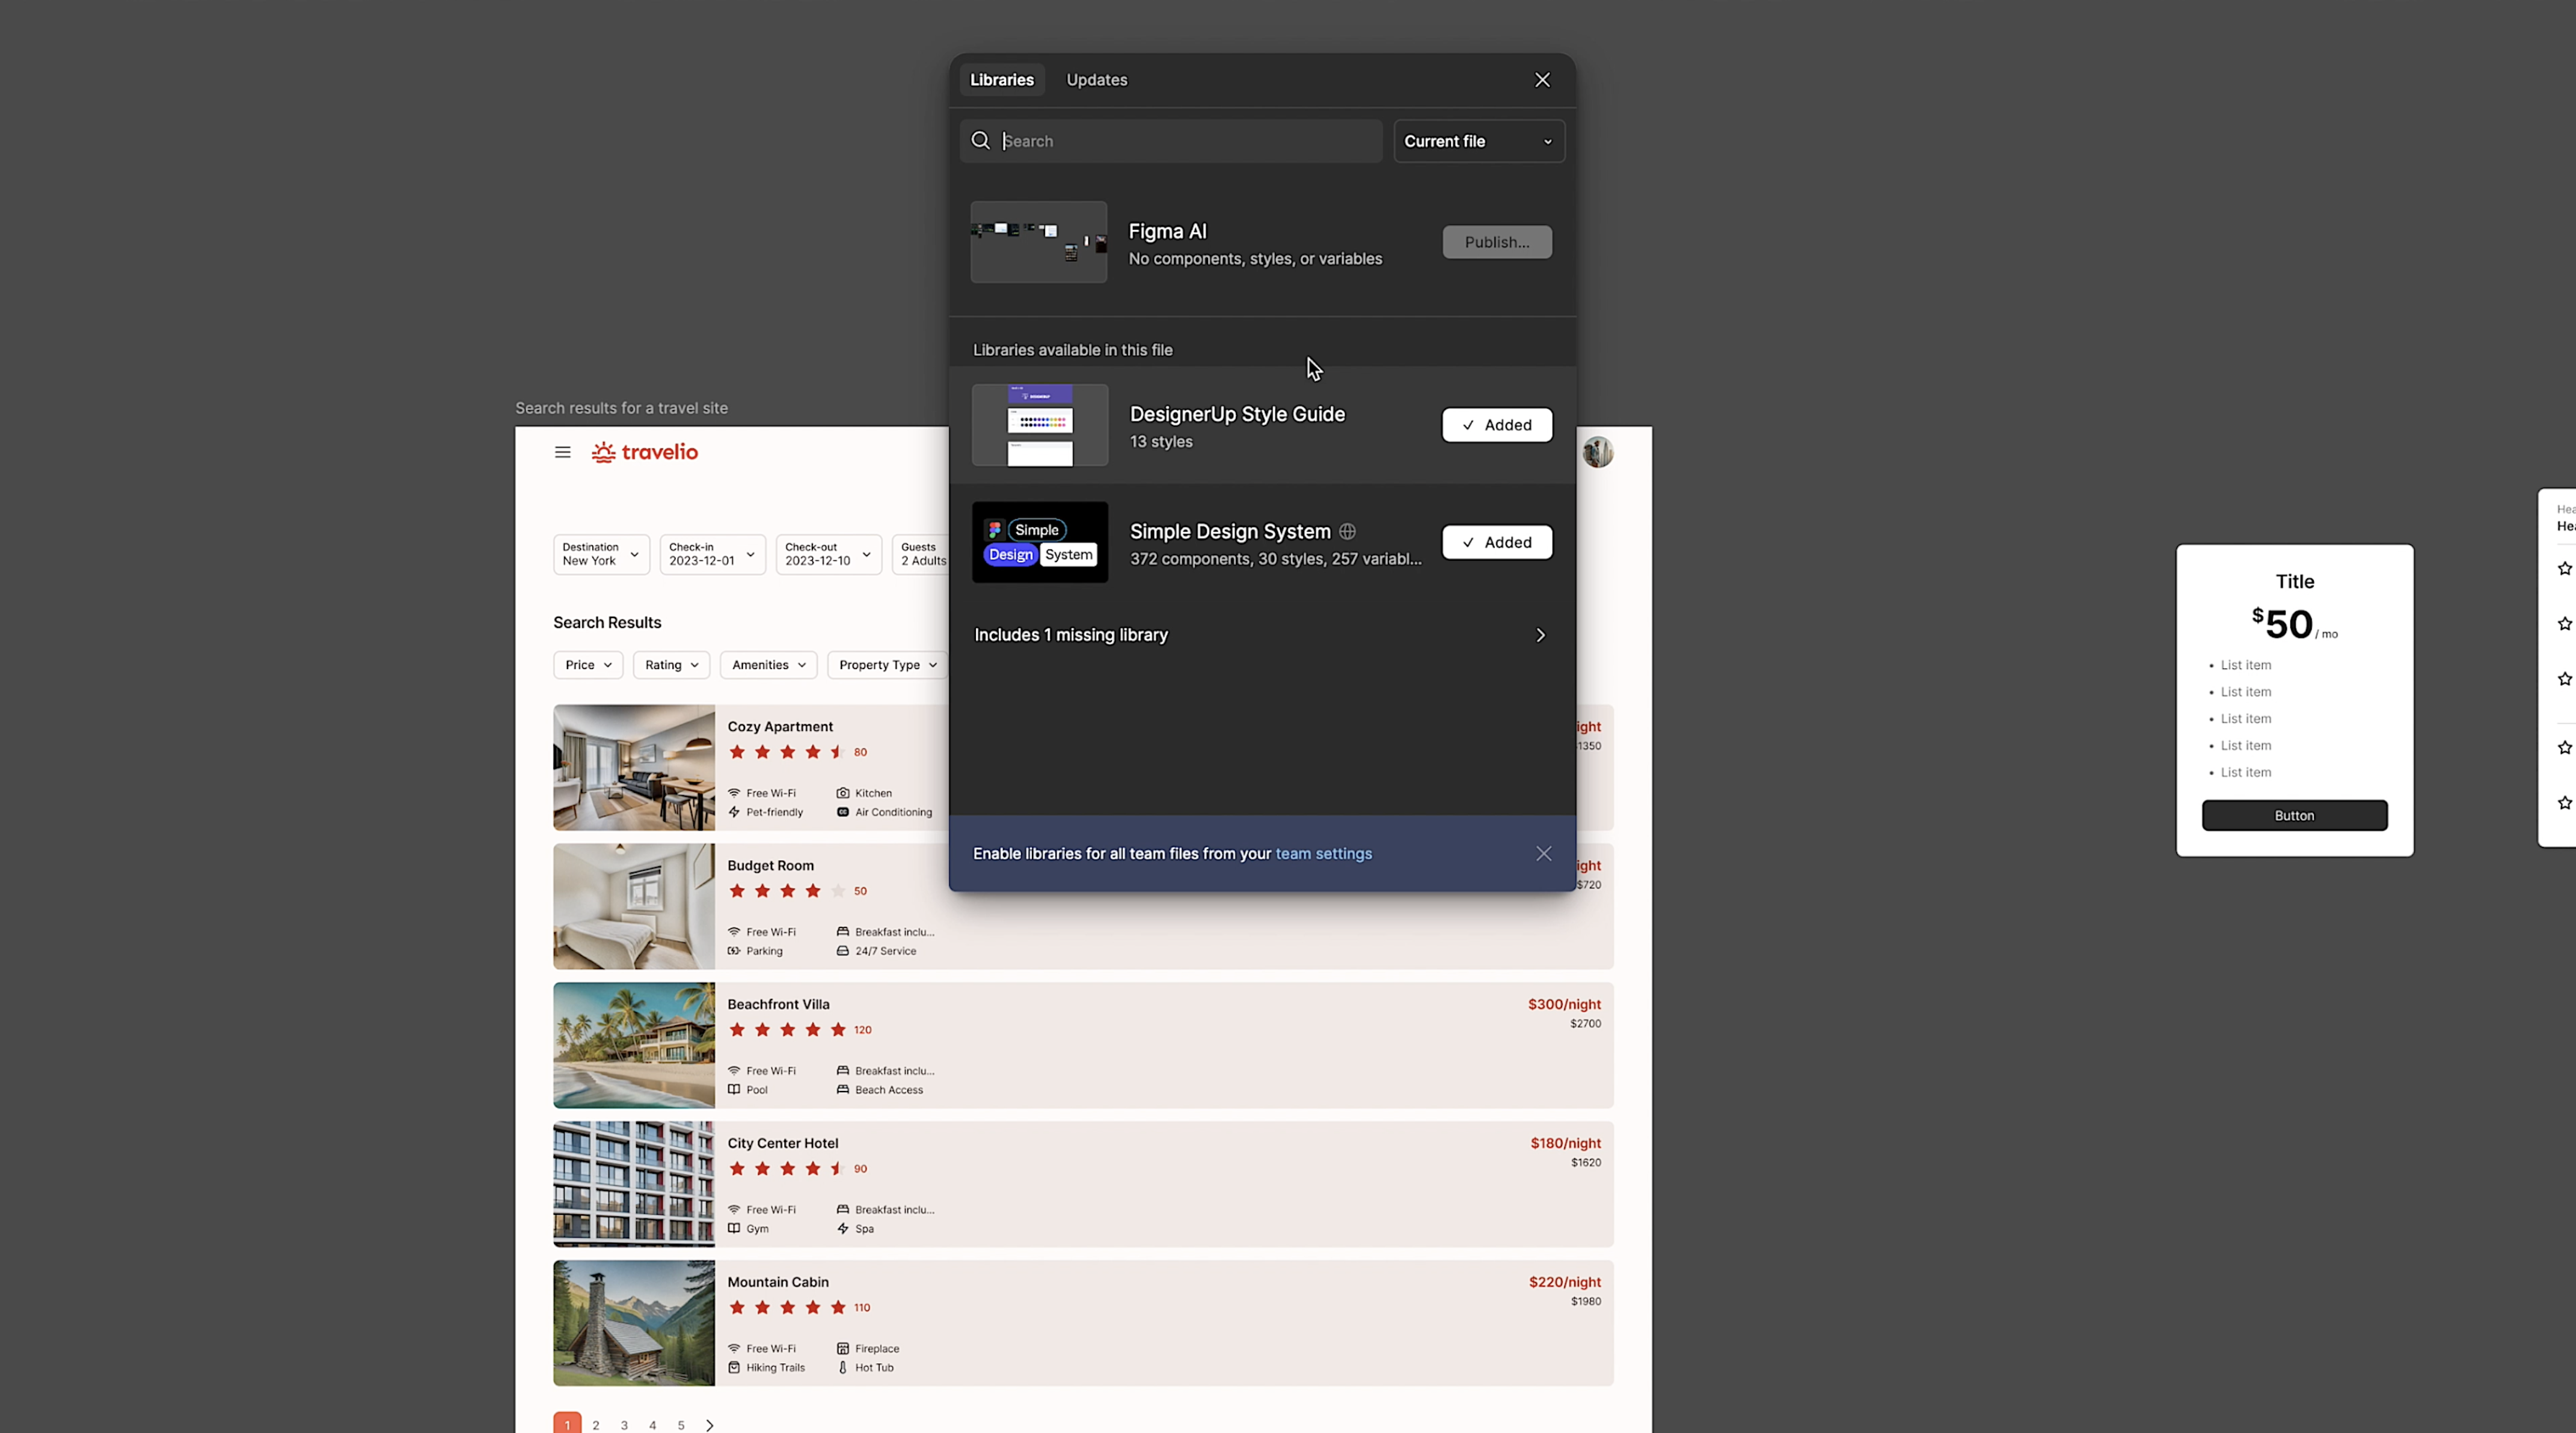
Task: Click the search icon in Libraries panel
Action: pyautogui.click(x=980, y=139)
